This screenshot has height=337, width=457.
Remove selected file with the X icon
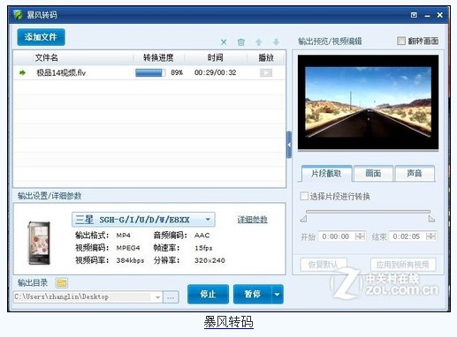[x=224, y=42]
